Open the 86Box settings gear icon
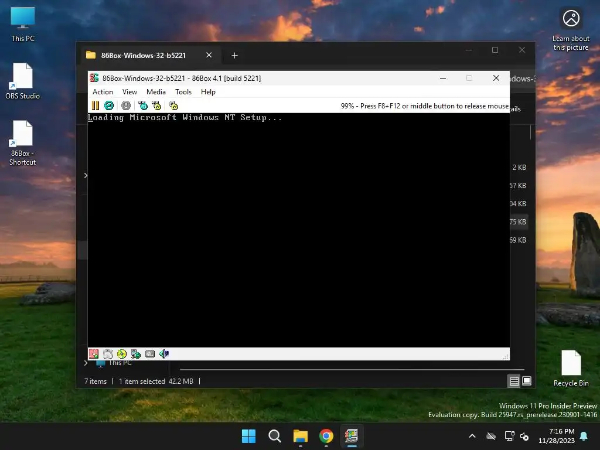This screenshot has width=600, height=450. click(173, 105)
